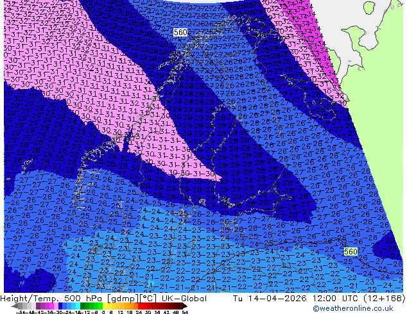Select the bright green swatch in temperature legend
This screenshot has height=314, width=407.
click(x=100, y=306)
